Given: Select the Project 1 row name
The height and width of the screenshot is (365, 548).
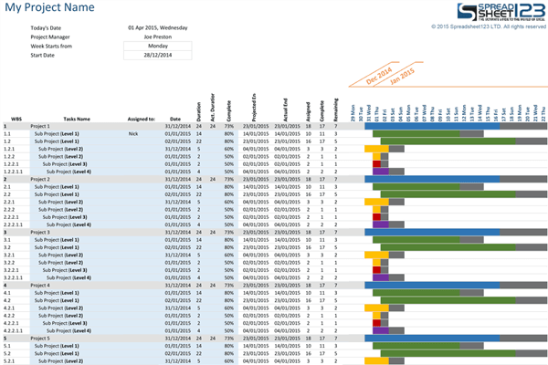Looking at the screenshot, I should (x=40, y=126).
